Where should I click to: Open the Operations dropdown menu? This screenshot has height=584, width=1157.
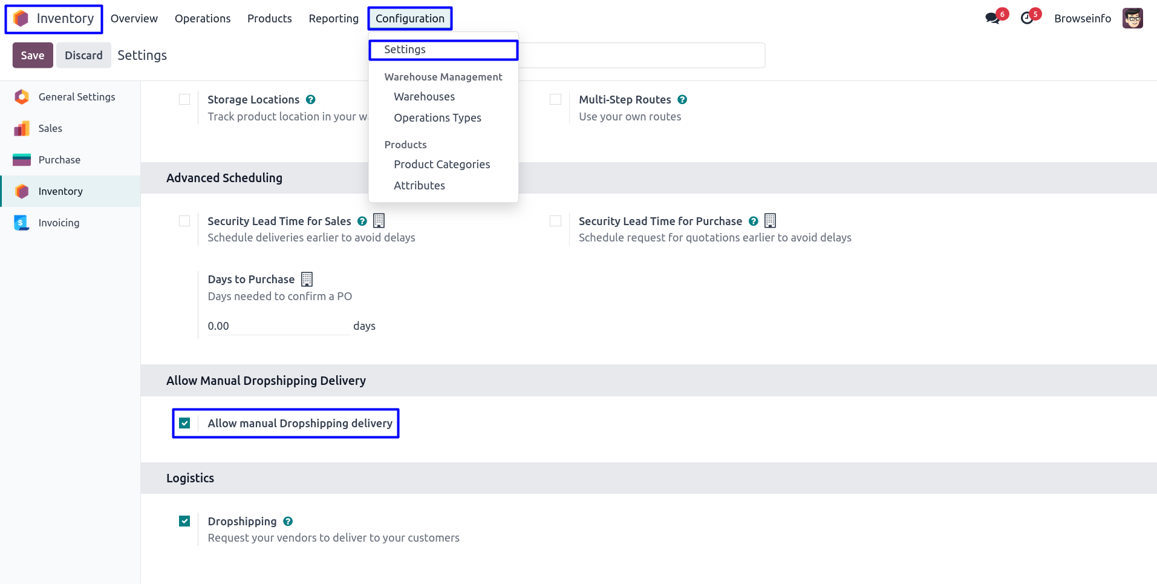tap(203, 19)
